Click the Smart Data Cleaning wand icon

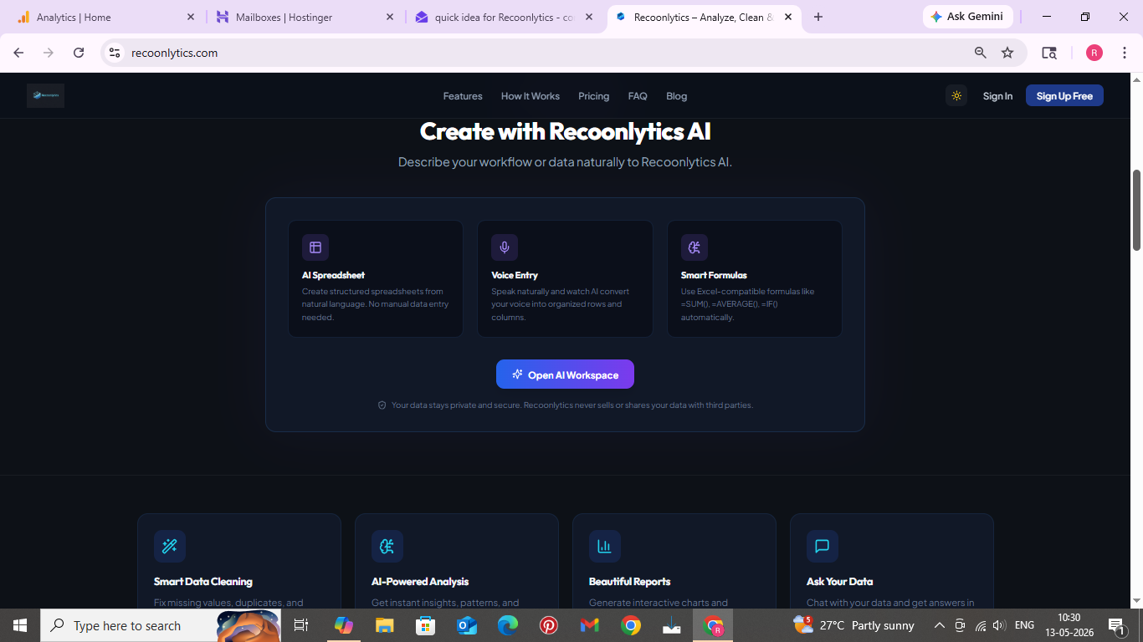[x=170, y=547]
